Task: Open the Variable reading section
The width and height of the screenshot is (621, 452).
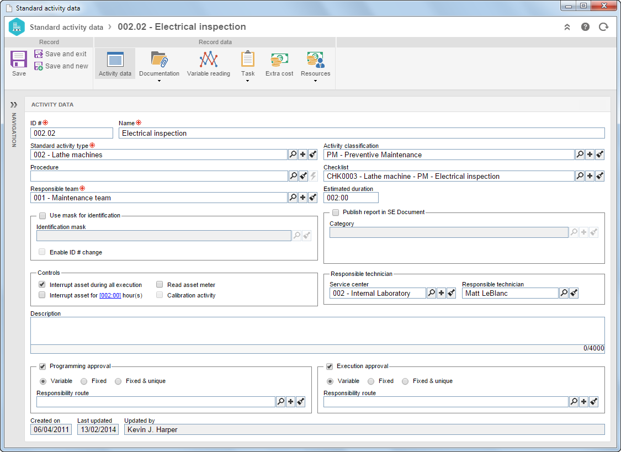Action: click(208, 63)
